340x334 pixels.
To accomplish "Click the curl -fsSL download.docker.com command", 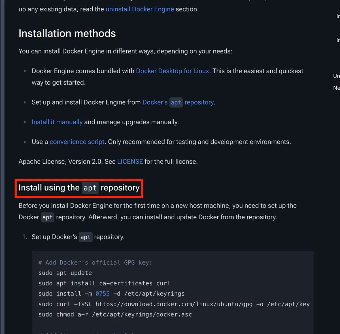I will point(174,304).
